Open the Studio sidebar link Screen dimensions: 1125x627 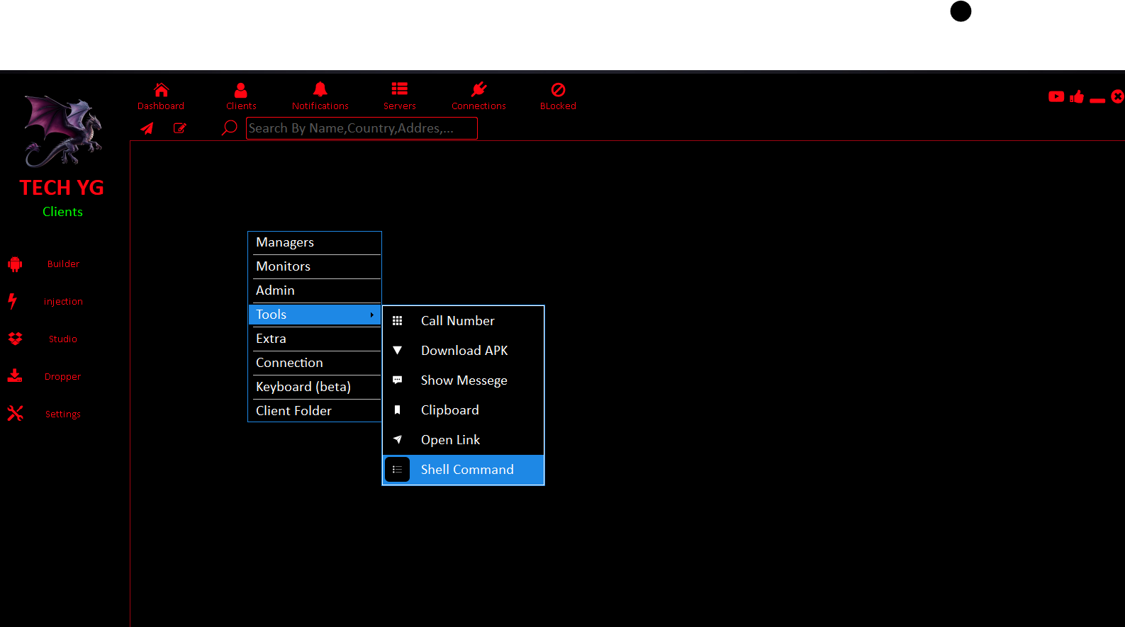tap(62, 339)
